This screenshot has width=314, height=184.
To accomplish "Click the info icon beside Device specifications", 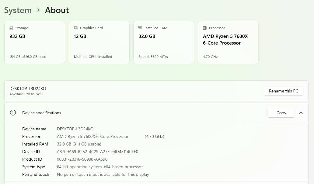I will [x=13, y=112].
